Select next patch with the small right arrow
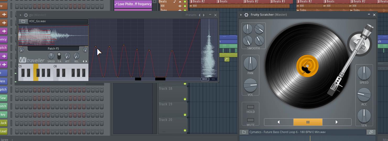Image resolution: width=388 pixels, height=141 pixels. (x=86, y=61)
